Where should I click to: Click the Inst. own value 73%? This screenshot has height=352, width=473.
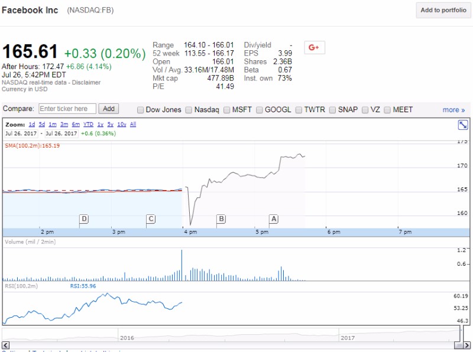(285, 78)
